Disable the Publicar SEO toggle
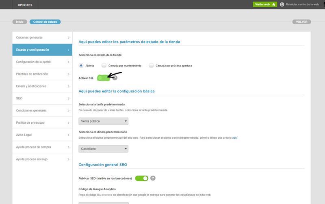This screenshot has height=204, width=325. tap(142, 178)
